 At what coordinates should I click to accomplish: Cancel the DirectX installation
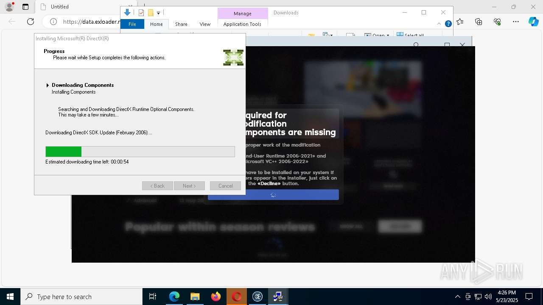[225, 186]
